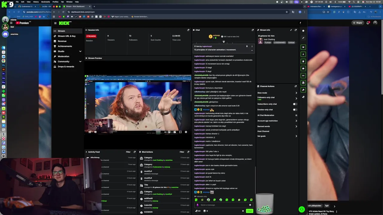Edit stream info with the pencil icon
Viewport: 383px width, 215px height.
click(x=291, y=30)
